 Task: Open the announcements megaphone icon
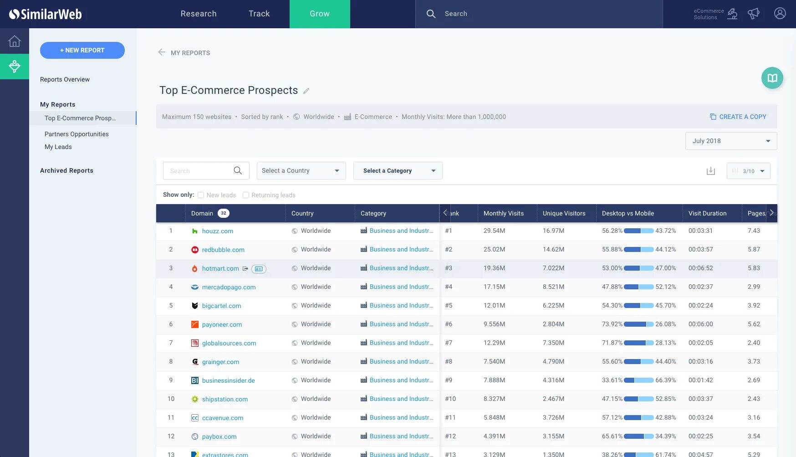(754, 14)
